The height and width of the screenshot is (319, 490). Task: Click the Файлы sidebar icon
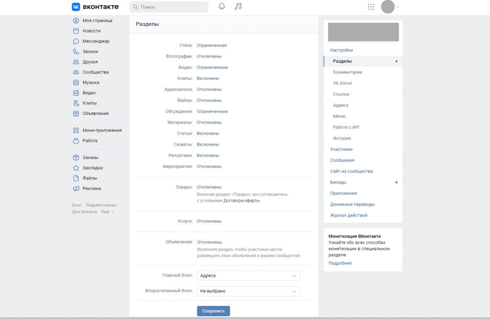pos(76,178)
